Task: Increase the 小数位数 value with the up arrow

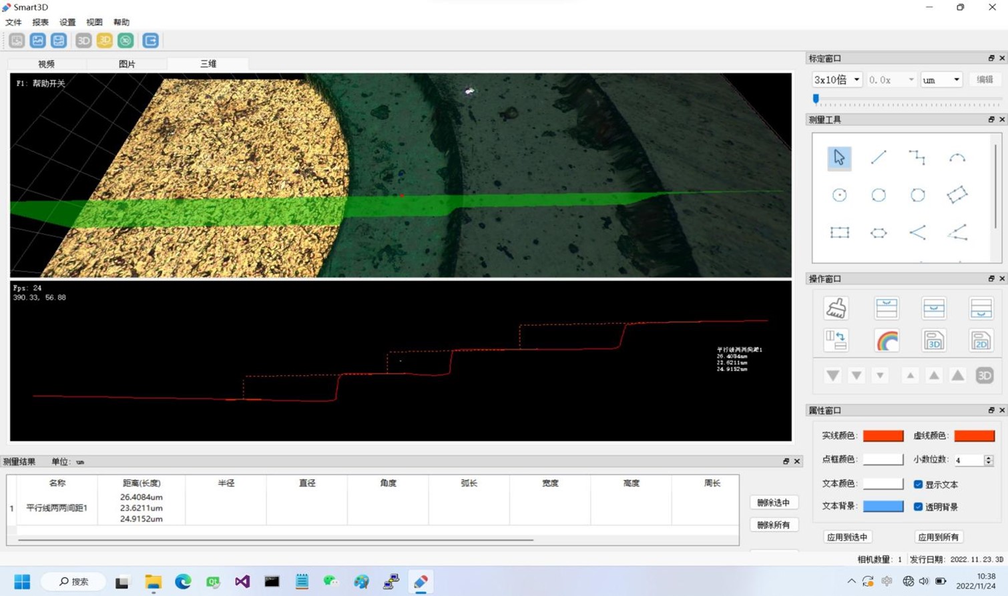Action: (989, 457)
